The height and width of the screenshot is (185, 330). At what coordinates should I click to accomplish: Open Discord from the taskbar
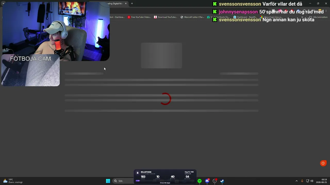point(207,181)
